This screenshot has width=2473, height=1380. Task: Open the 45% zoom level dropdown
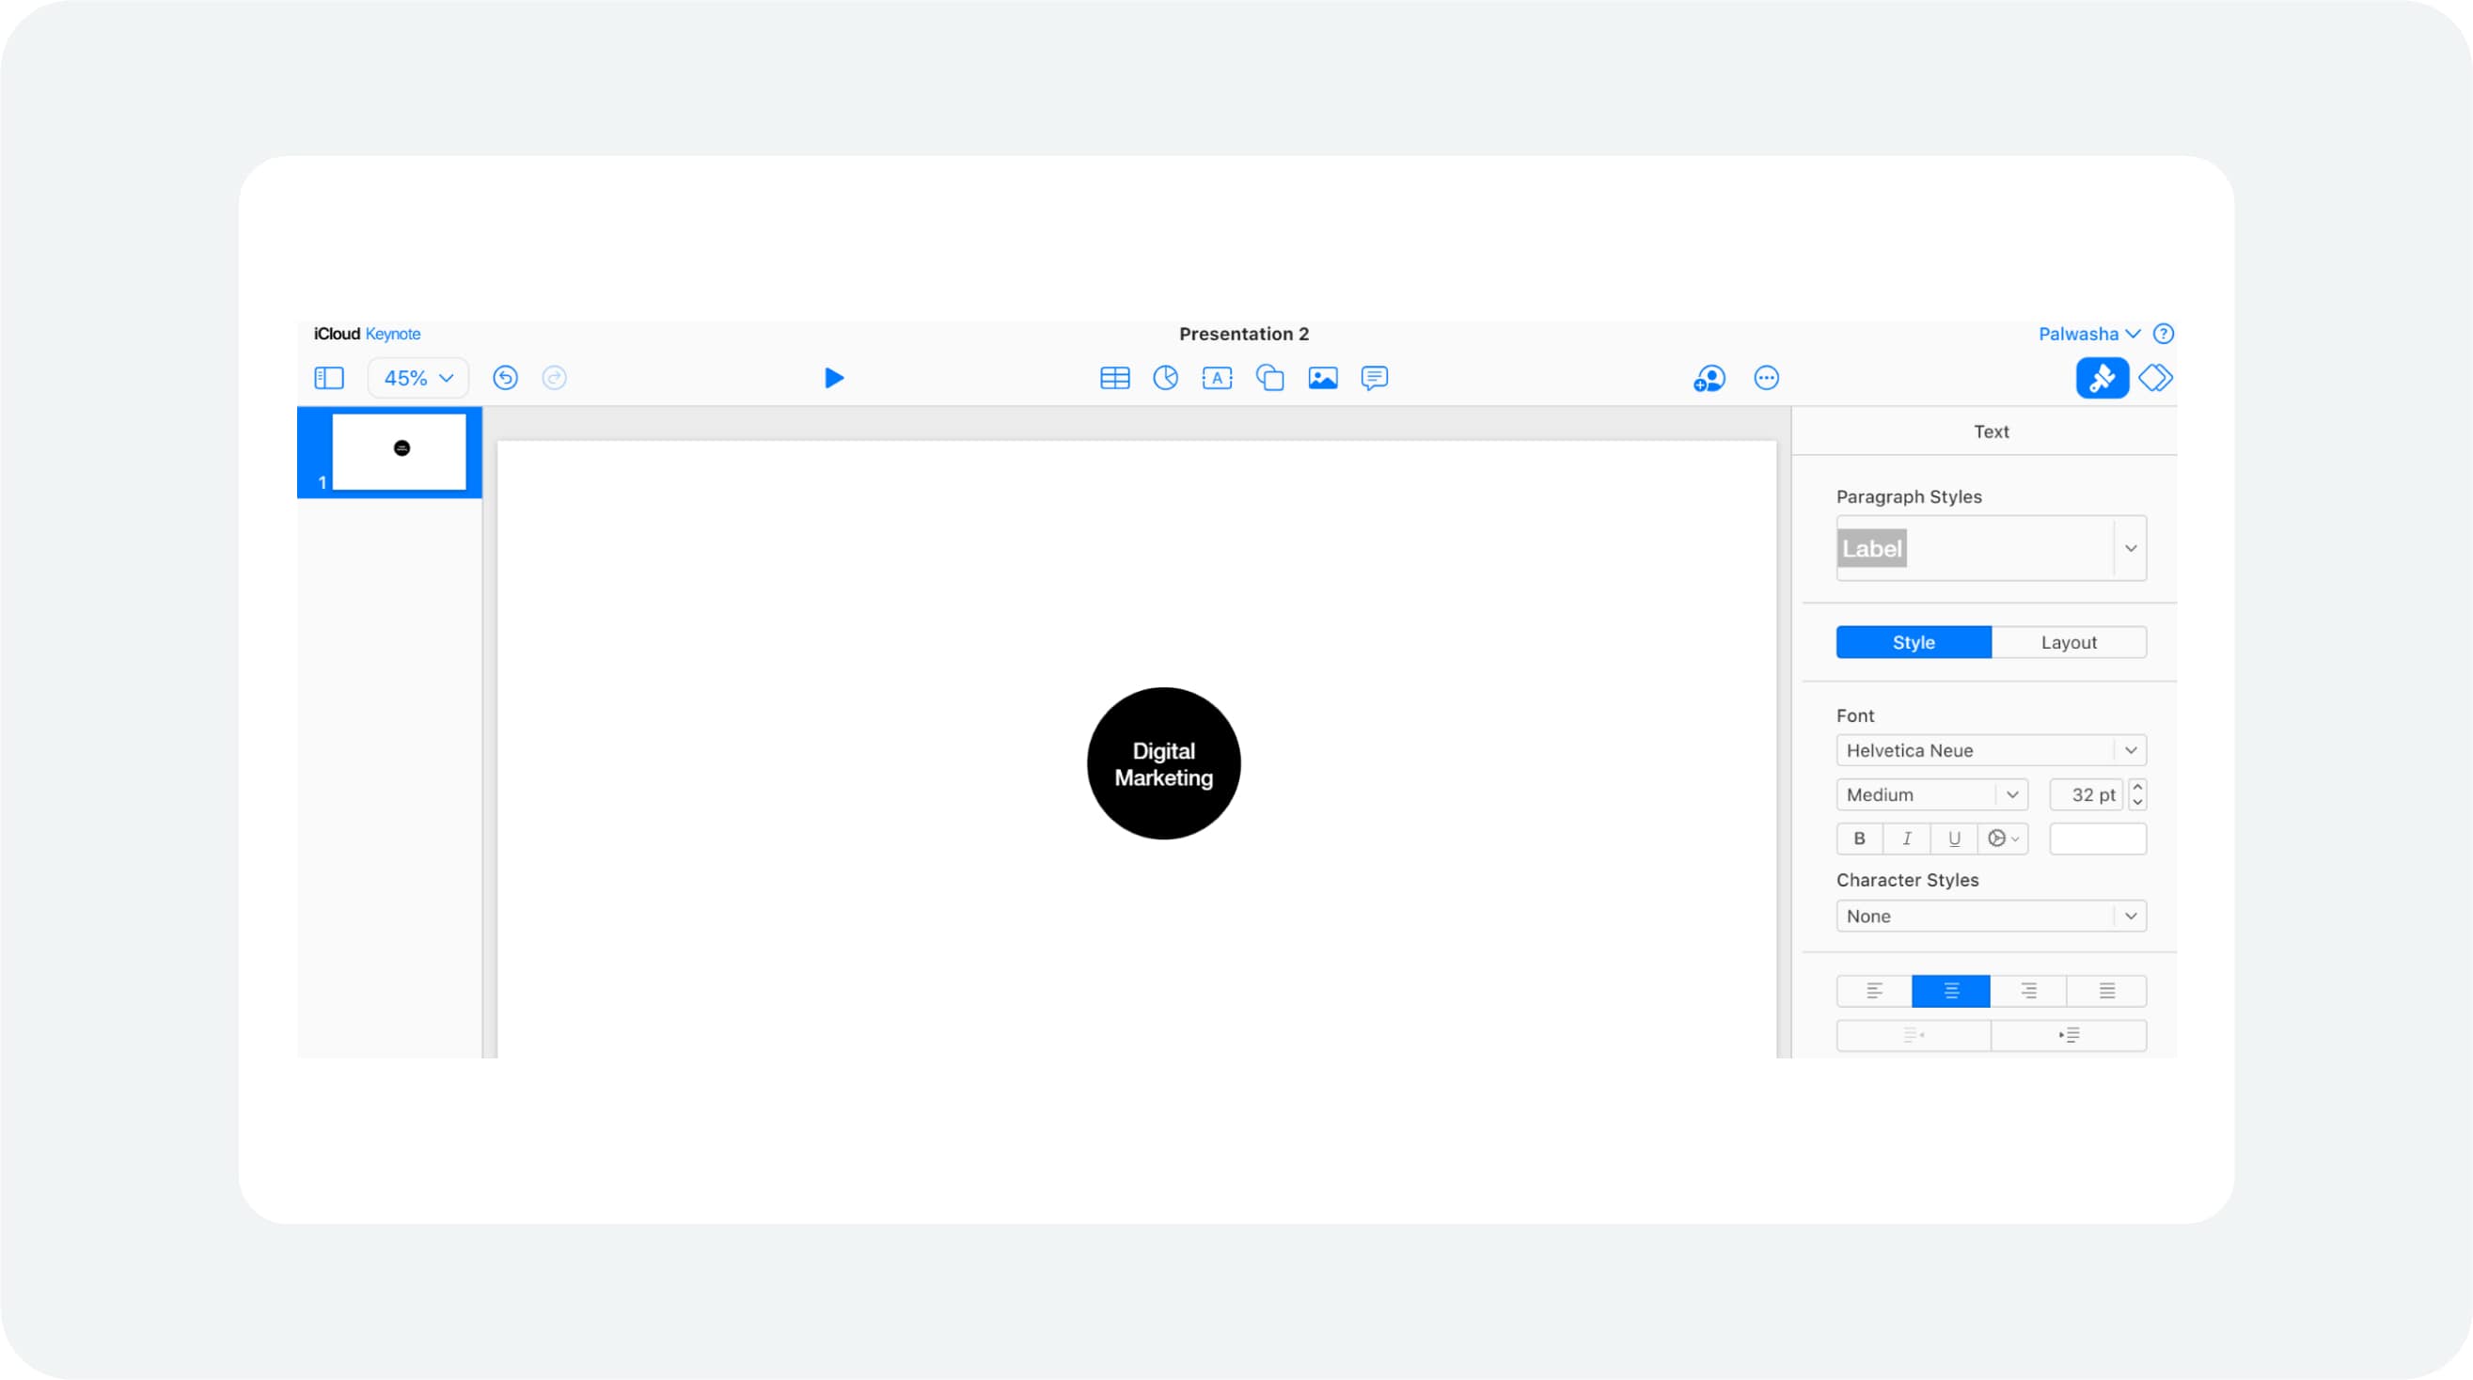[x=417, y=378]
